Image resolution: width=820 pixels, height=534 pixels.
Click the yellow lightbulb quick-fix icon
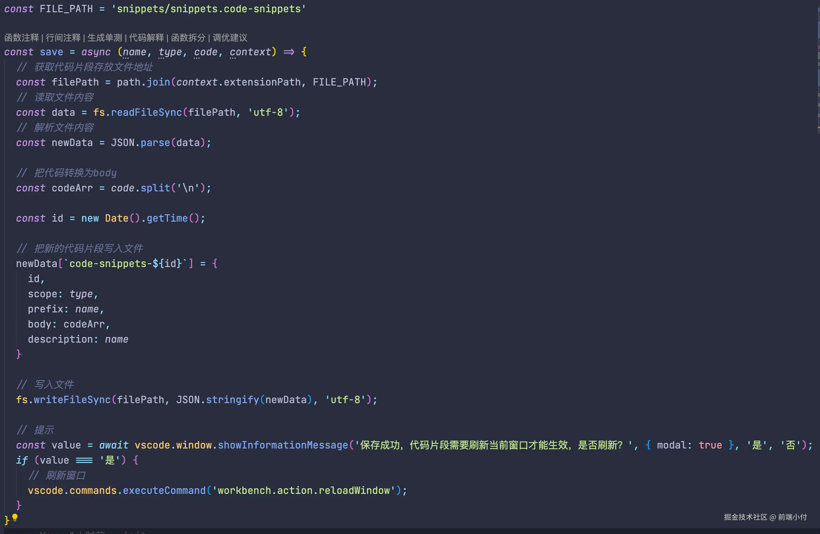[x=15, y=517]
